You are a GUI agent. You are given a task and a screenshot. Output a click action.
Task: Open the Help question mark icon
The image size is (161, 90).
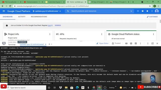(x=143, y=11)
